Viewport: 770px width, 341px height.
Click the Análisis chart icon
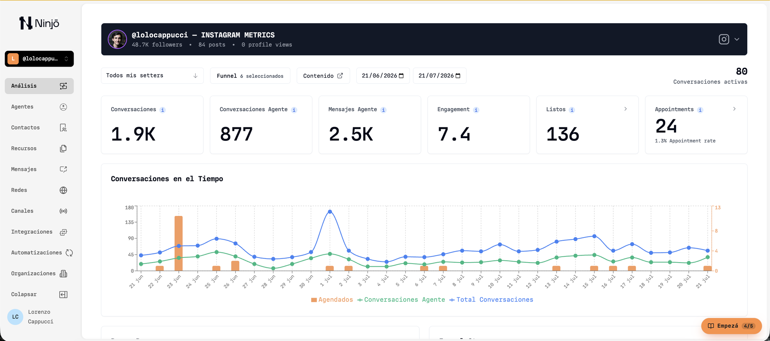[64, 86]
